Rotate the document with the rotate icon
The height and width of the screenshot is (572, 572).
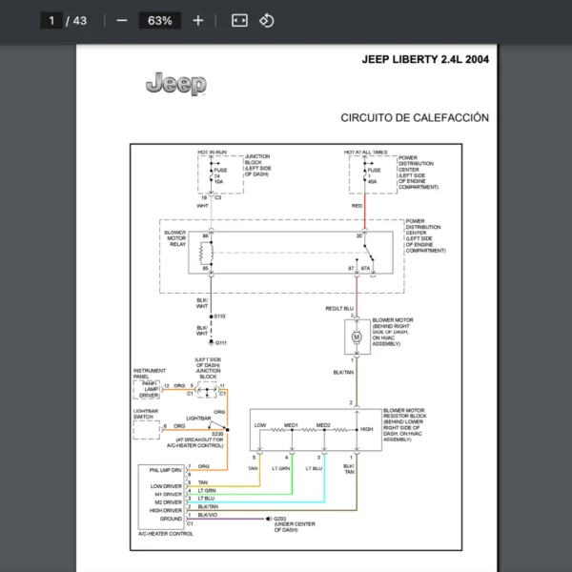coord(267,20)
